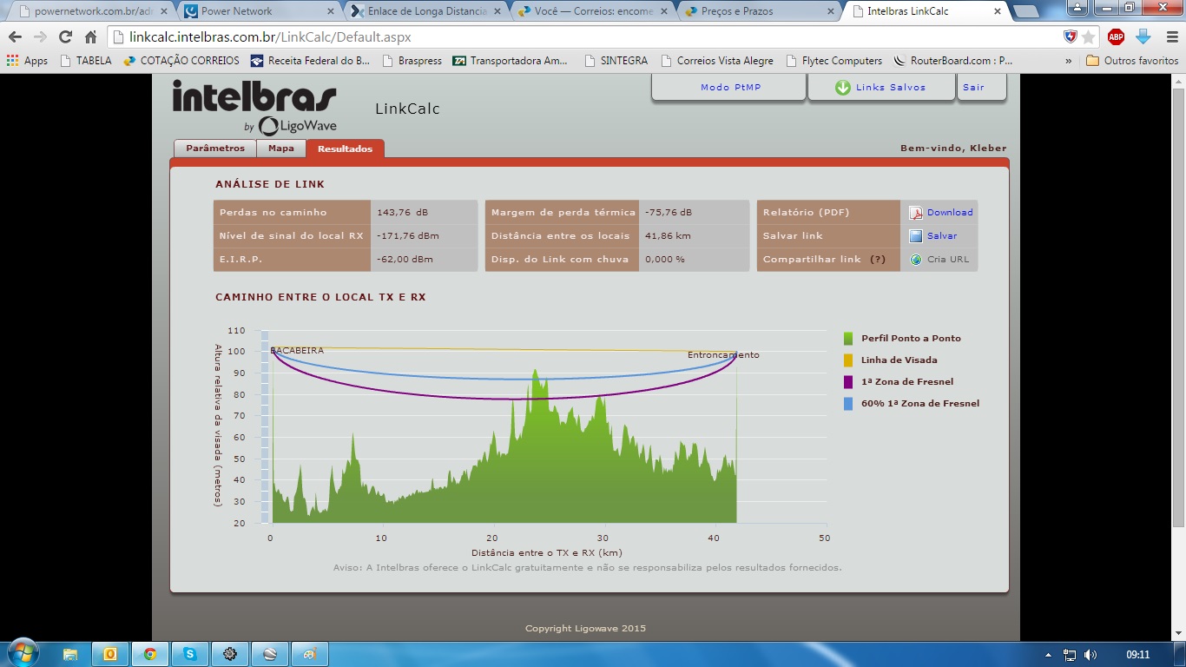This screenshot has height=667, width=1186.
Task: Click the Chrome taskbar icon
Action: [x=150, y=654]
